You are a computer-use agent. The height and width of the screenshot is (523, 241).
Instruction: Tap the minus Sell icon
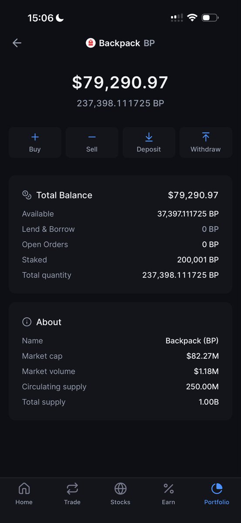click(92, 137)
